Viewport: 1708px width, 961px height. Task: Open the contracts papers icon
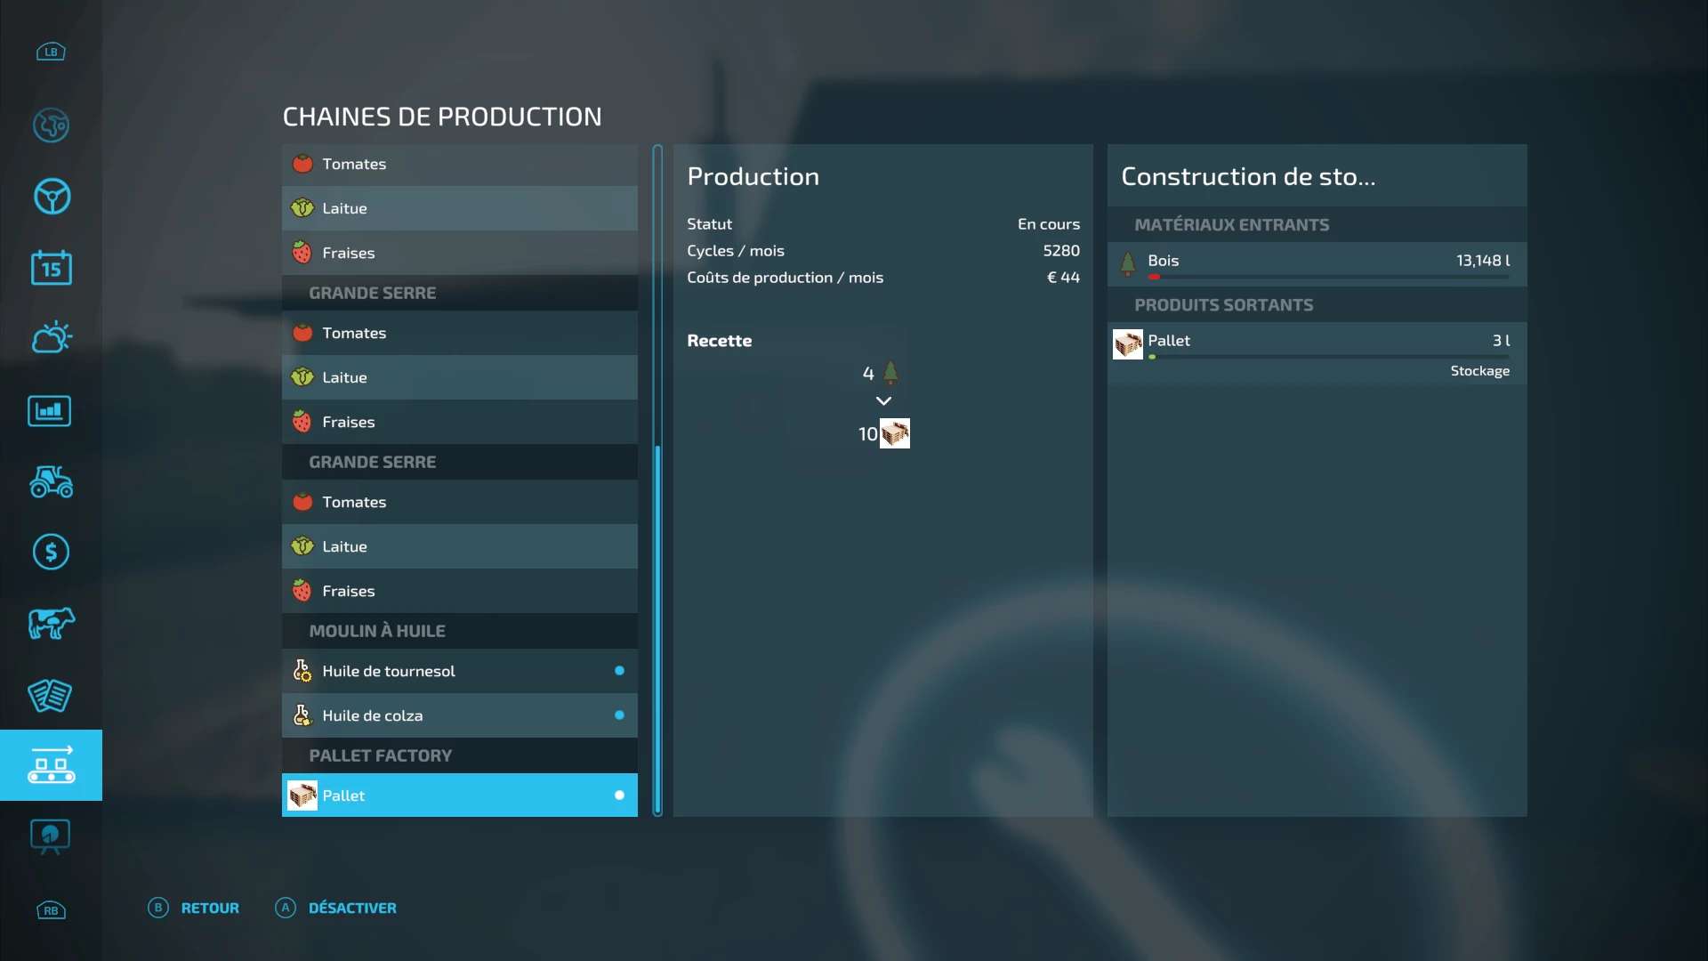50,695
